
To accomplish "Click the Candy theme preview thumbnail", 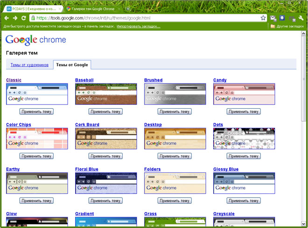I will [244, 94].
